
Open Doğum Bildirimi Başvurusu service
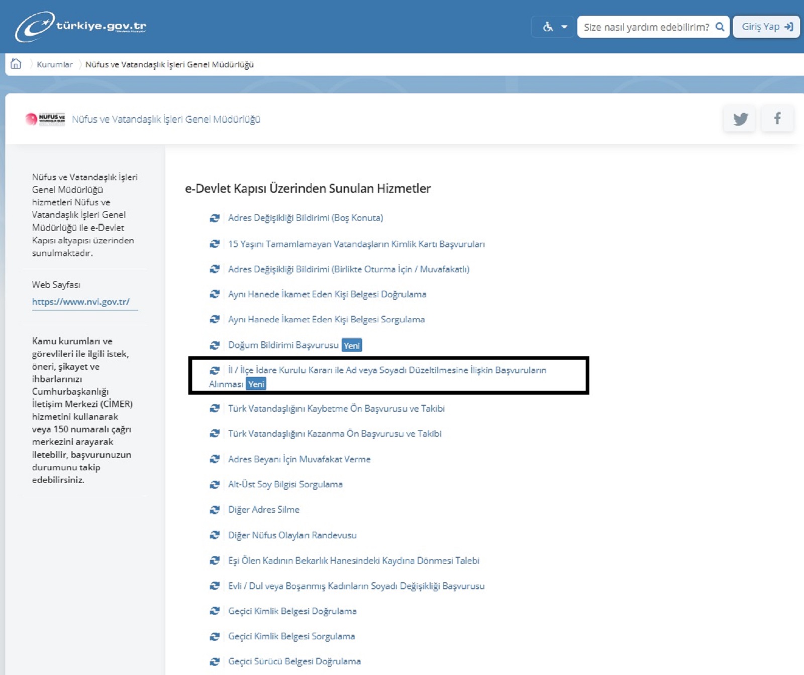pos(283,345)
